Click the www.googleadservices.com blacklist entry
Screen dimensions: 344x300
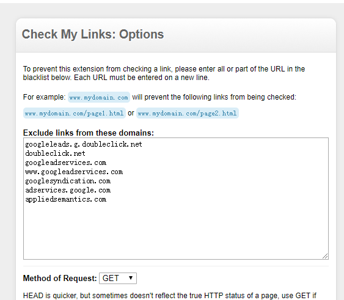pos(74,172)
